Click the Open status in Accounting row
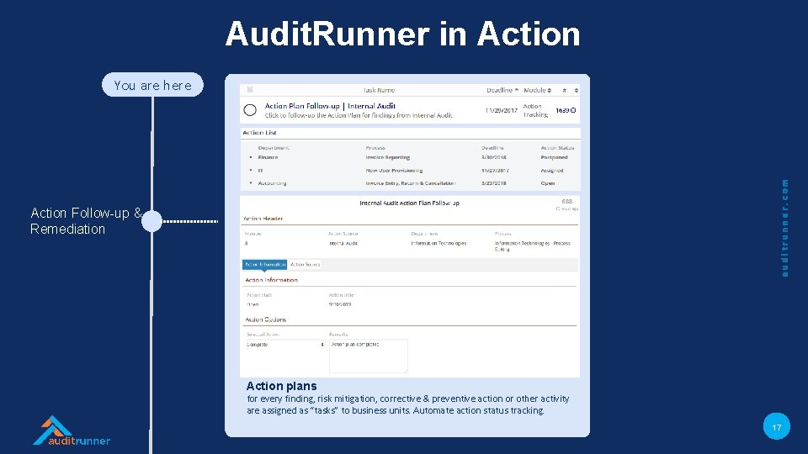 pos(548,183)
